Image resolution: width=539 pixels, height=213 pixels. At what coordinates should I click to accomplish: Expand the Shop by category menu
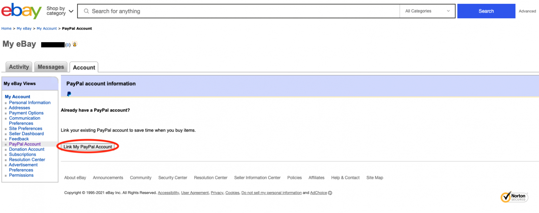[60, 11]
